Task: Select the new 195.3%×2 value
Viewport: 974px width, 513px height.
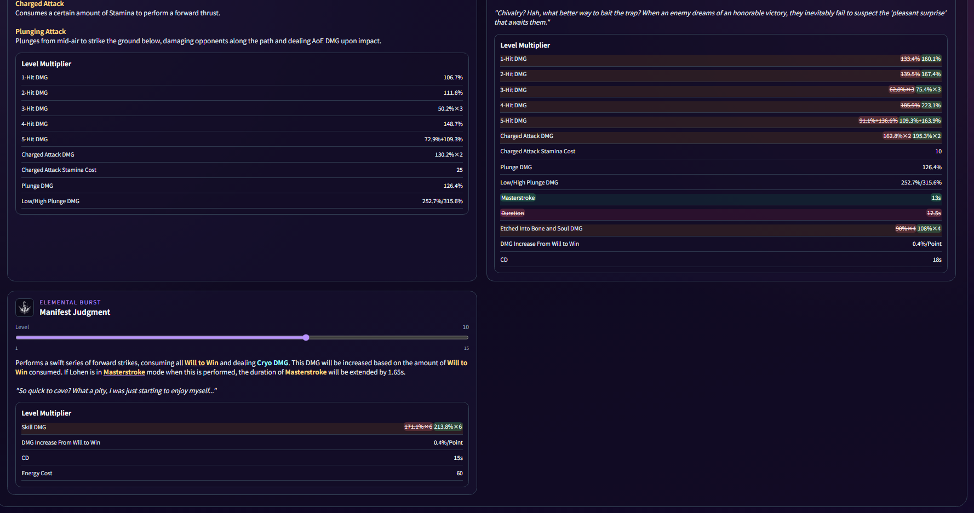Action: [926, 136]
